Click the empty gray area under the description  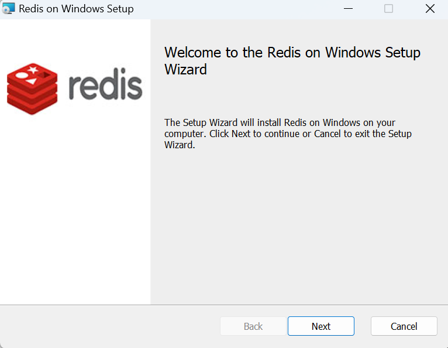pyautogui.click(x=299, y=226)
